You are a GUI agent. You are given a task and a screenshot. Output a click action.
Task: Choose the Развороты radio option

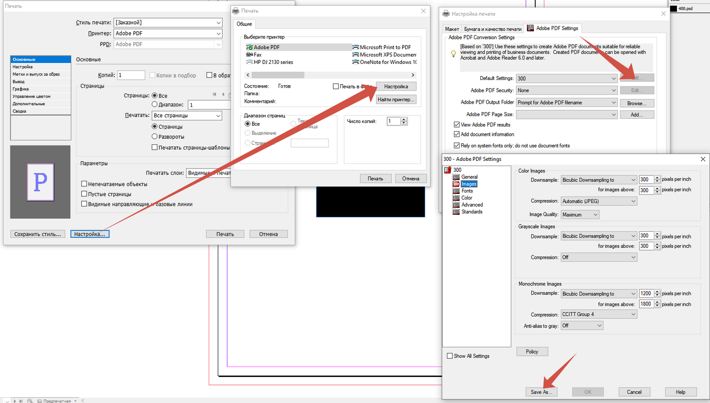pyautogui.click(x=154, y=136)
